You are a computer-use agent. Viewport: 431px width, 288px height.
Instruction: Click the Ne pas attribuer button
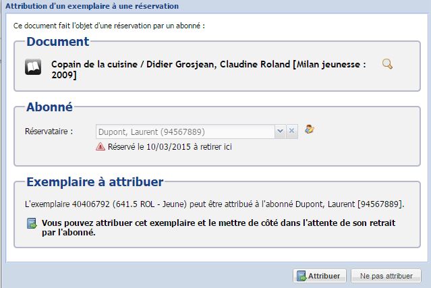pyautogui.click(x=386, y=276)
